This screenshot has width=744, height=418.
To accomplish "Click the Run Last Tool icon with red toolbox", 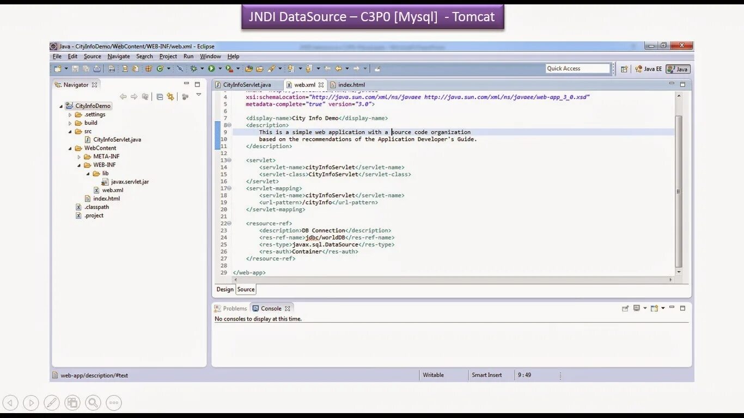I will click(229, 69).
